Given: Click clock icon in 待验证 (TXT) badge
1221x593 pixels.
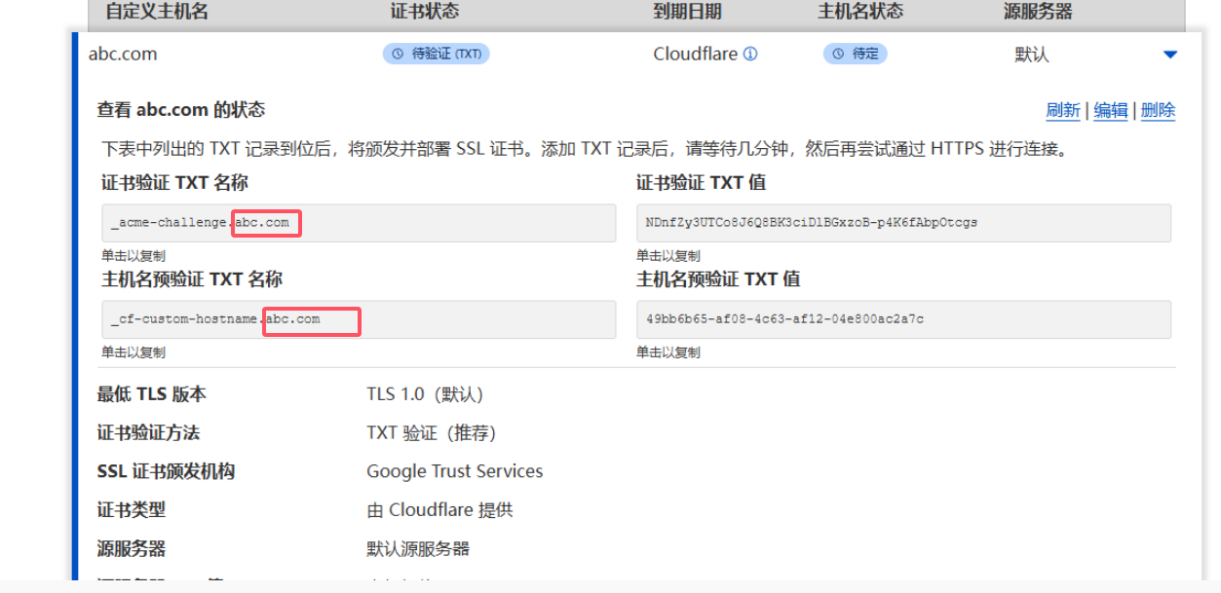Looking at the screenshot, I should click(399, 54).
